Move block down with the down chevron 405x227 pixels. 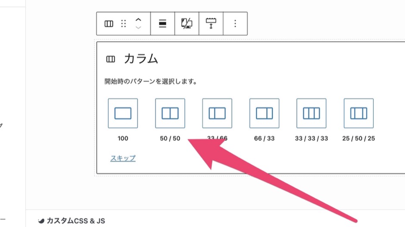click(138, 28)
